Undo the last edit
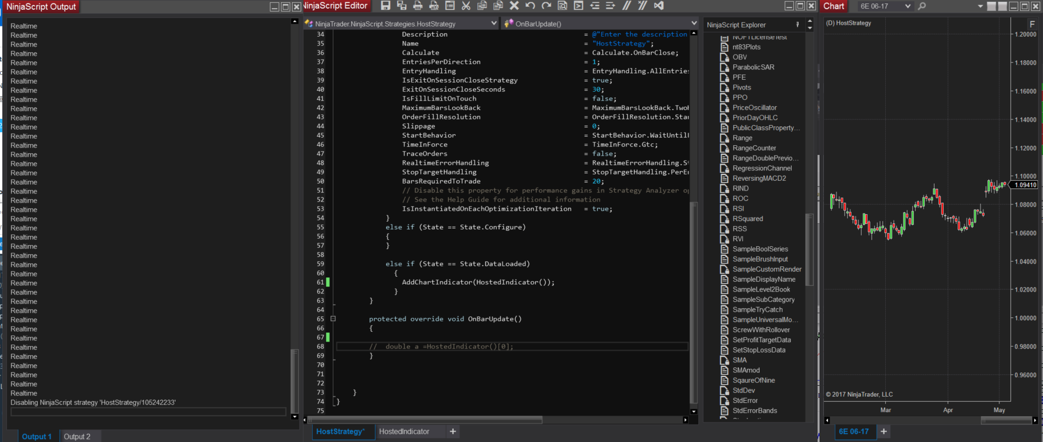The width and height of the screenshot is (1043, 442). [x=530, y=6]
